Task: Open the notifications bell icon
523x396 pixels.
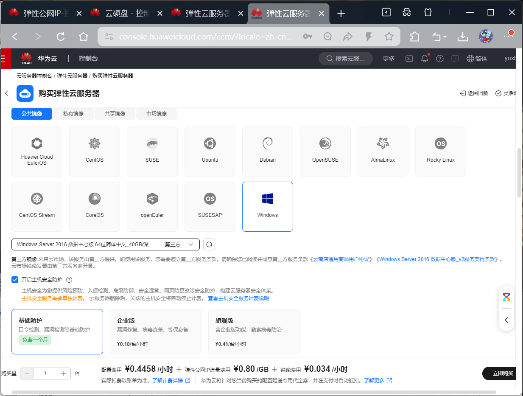Action: [425, 59]
